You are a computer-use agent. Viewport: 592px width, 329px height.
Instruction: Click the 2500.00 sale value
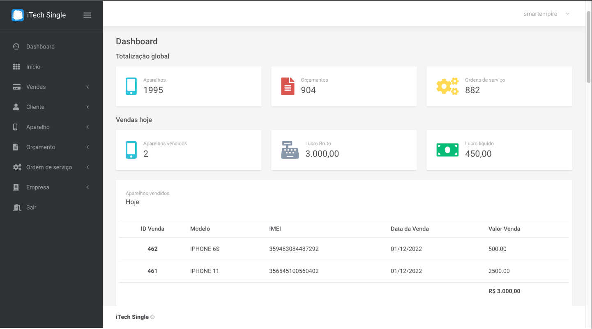click(x=499, y=271)
